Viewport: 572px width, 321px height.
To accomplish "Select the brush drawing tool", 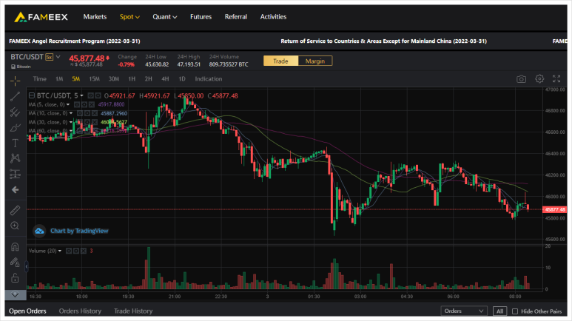I will point(15,128).
